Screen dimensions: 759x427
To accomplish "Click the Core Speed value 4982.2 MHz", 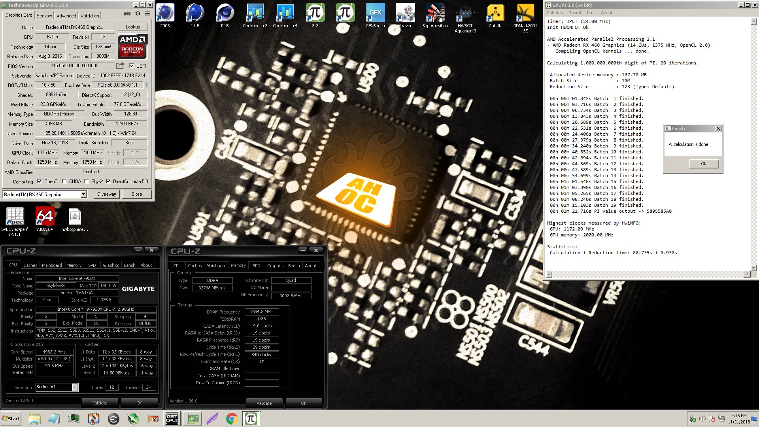I will [55, 352].
